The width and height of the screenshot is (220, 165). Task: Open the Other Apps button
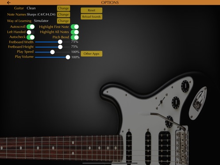click(x=92, y=54)
